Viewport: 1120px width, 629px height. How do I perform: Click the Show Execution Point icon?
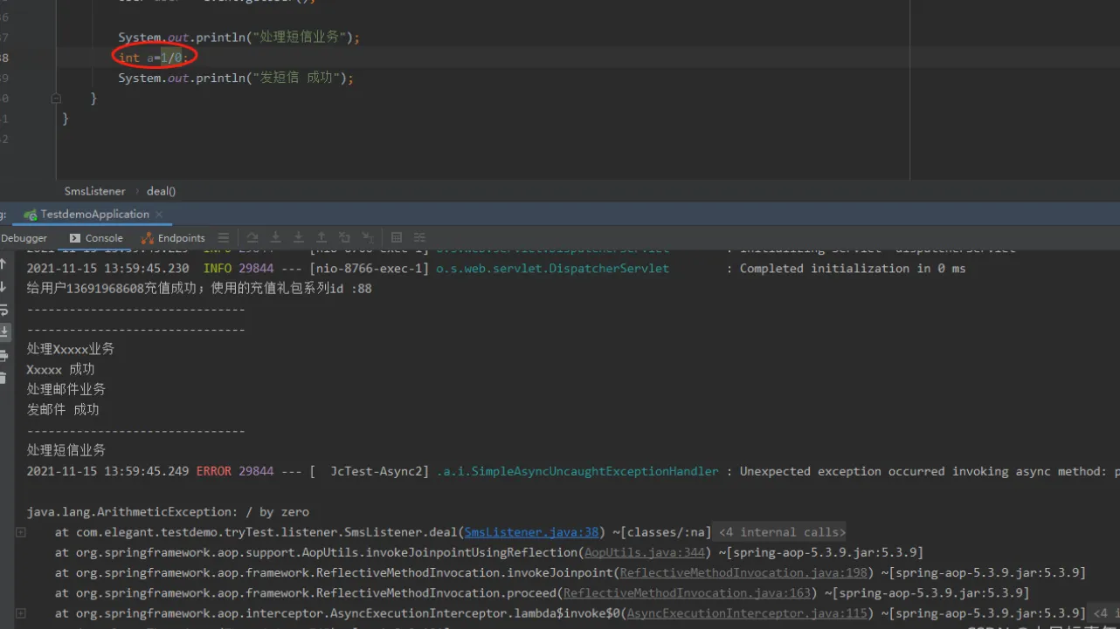(224, 237)
